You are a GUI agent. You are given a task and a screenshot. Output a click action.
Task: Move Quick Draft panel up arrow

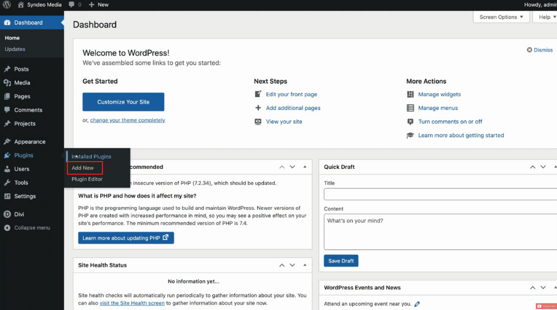point(532,167)
